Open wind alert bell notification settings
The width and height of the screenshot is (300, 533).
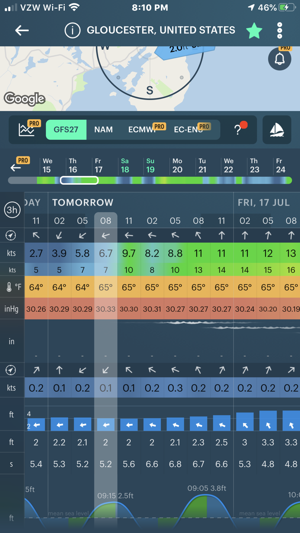tap(280, 59)
